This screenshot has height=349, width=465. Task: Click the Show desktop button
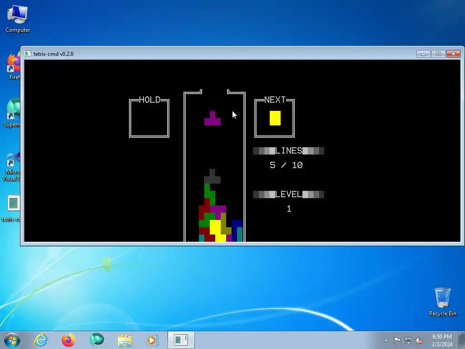[462, 340]
